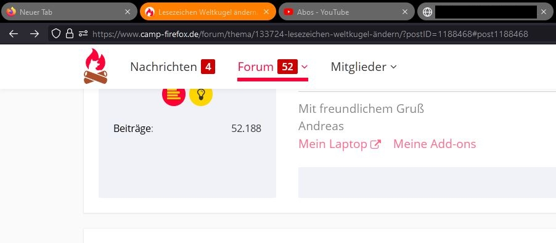Open the site permissions icon in the address bar
The width and height of the screenshot is (556, 243).
click(x=83, y=34)
